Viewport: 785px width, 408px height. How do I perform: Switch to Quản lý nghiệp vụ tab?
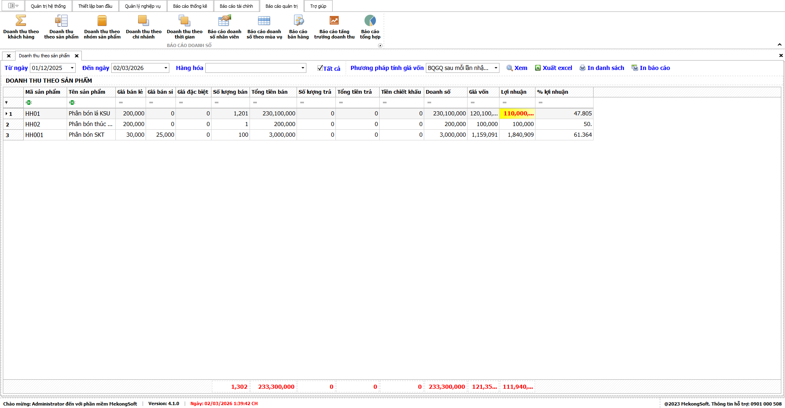click(x=142, y=6)
